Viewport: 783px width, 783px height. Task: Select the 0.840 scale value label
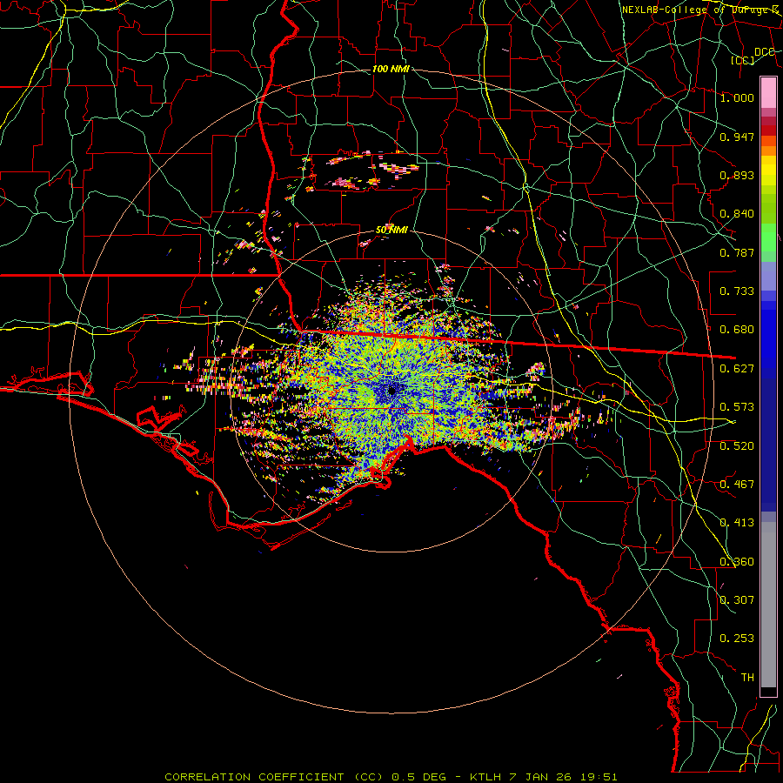coord(737,214)
